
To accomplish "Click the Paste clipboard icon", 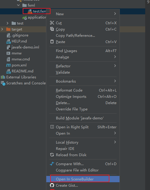I will click(52, 42).
